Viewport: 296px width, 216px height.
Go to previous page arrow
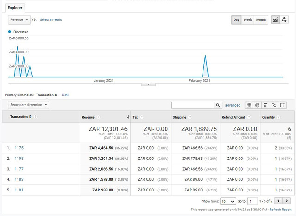[x=278, y=201]
